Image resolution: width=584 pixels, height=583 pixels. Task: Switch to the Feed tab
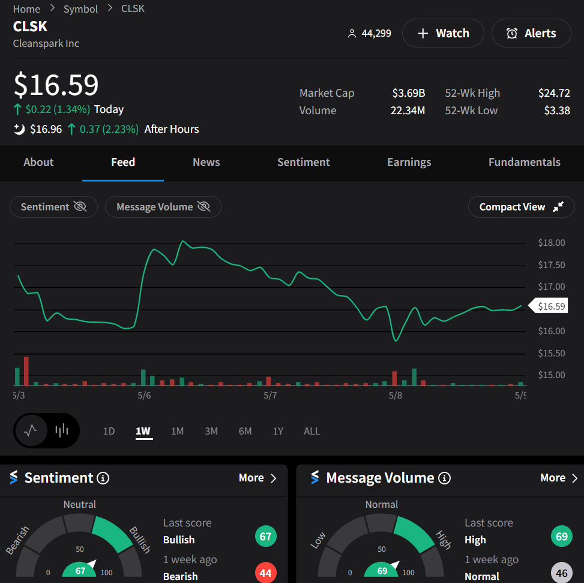[x=123, y=162]
